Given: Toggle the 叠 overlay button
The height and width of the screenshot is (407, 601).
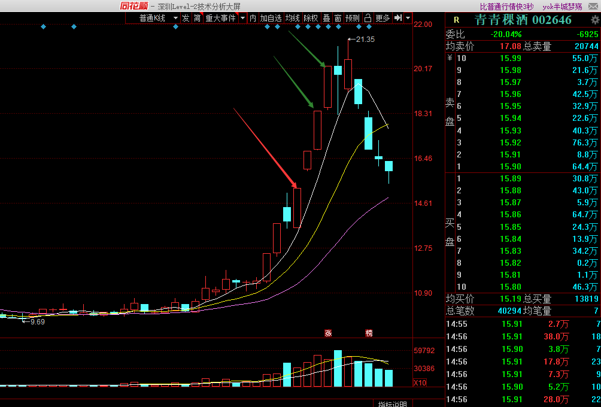Looking at the screenshot, I should tap(327, 18).
